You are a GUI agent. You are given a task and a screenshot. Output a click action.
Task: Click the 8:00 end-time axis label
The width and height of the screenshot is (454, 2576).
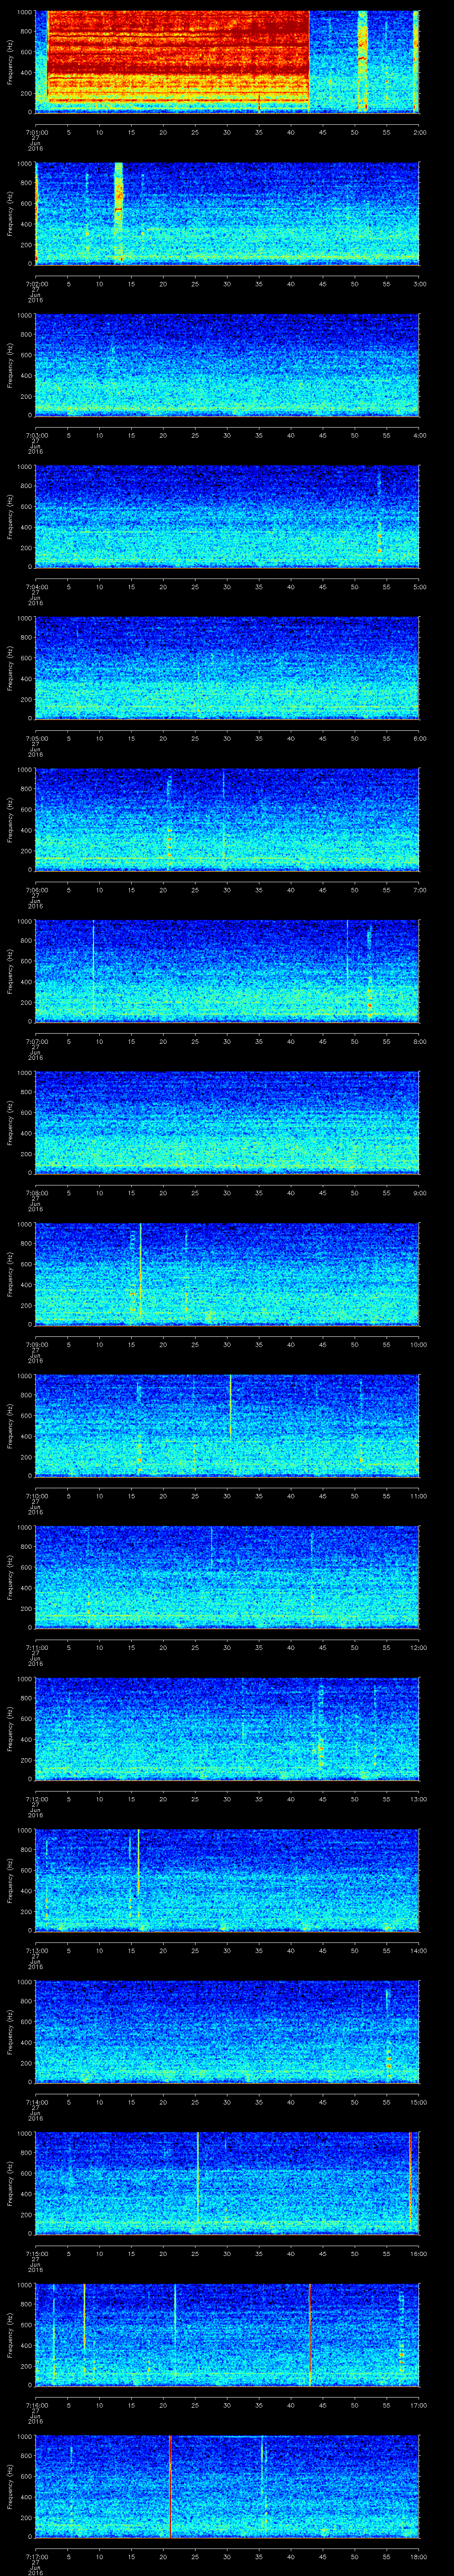[x=419, y=1041]
